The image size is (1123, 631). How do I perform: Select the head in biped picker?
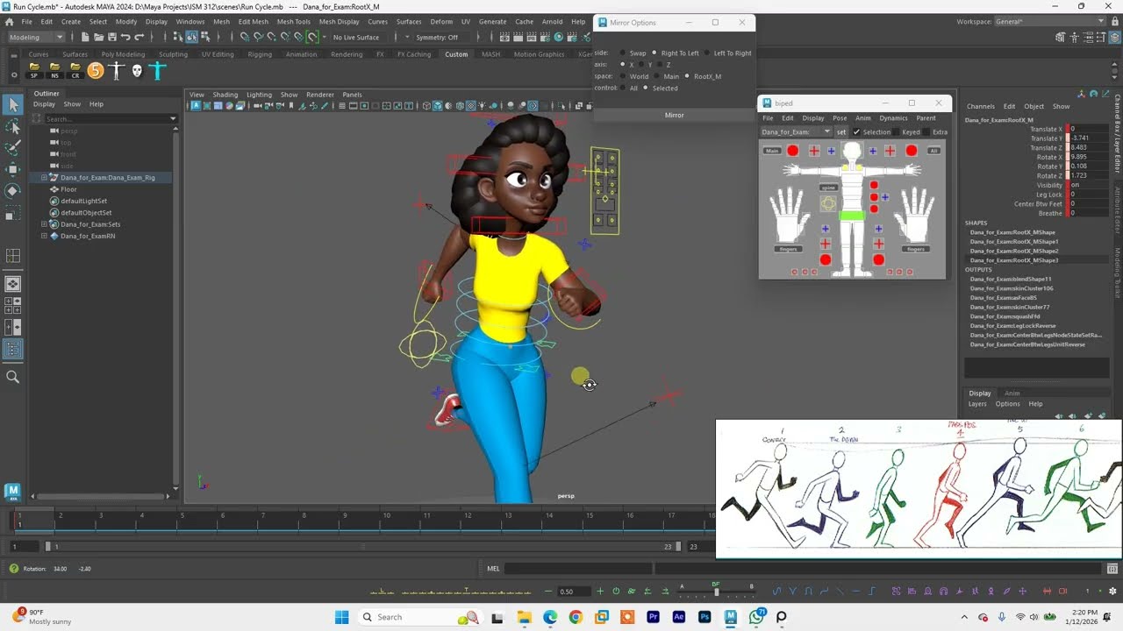[851, 152]
